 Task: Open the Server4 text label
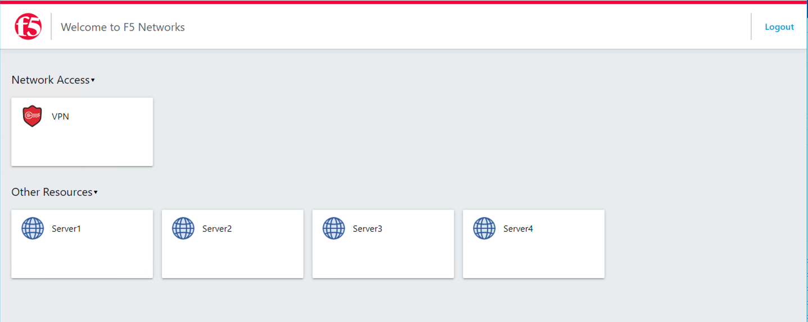tap(518, 229)
